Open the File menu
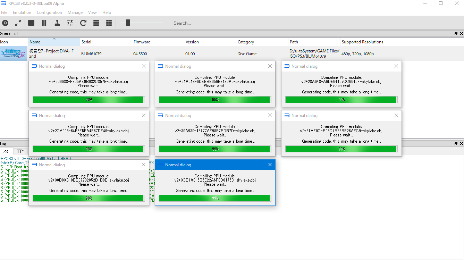The width and height of the screenshot is (464, 260). click(x=4, y=12)
